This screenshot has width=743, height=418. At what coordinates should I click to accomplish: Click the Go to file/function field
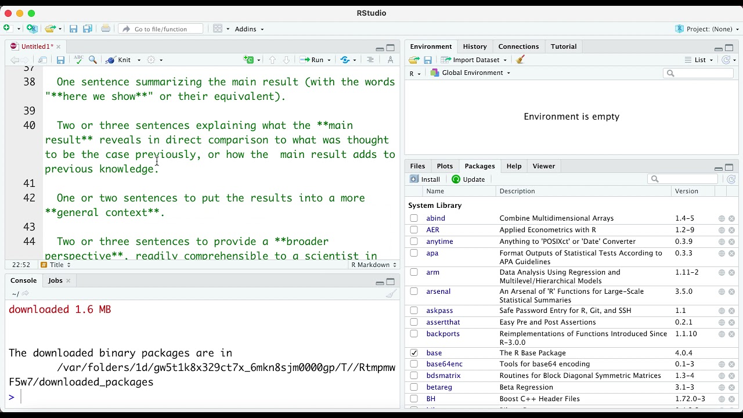(161, 29)
